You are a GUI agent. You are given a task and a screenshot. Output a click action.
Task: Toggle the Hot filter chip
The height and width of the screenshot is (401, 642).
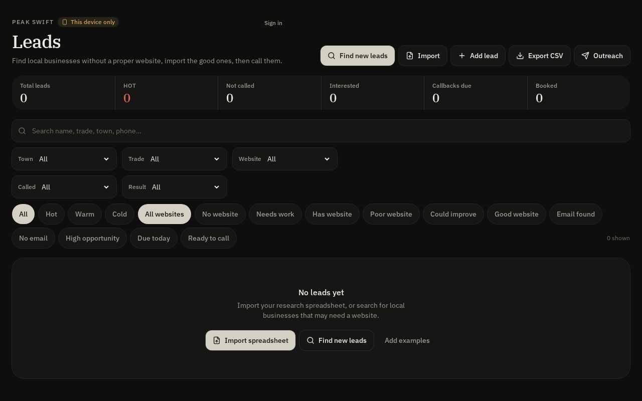tap(51, 214)
